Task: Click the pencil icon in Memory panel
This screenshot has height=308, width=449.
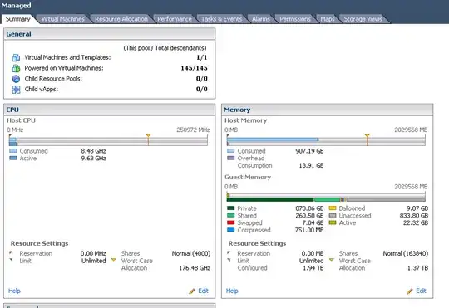Action: click(410, 291)
